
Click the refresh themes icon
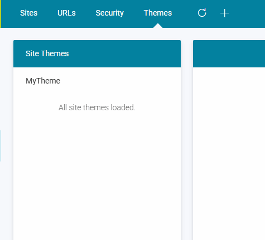202,13
